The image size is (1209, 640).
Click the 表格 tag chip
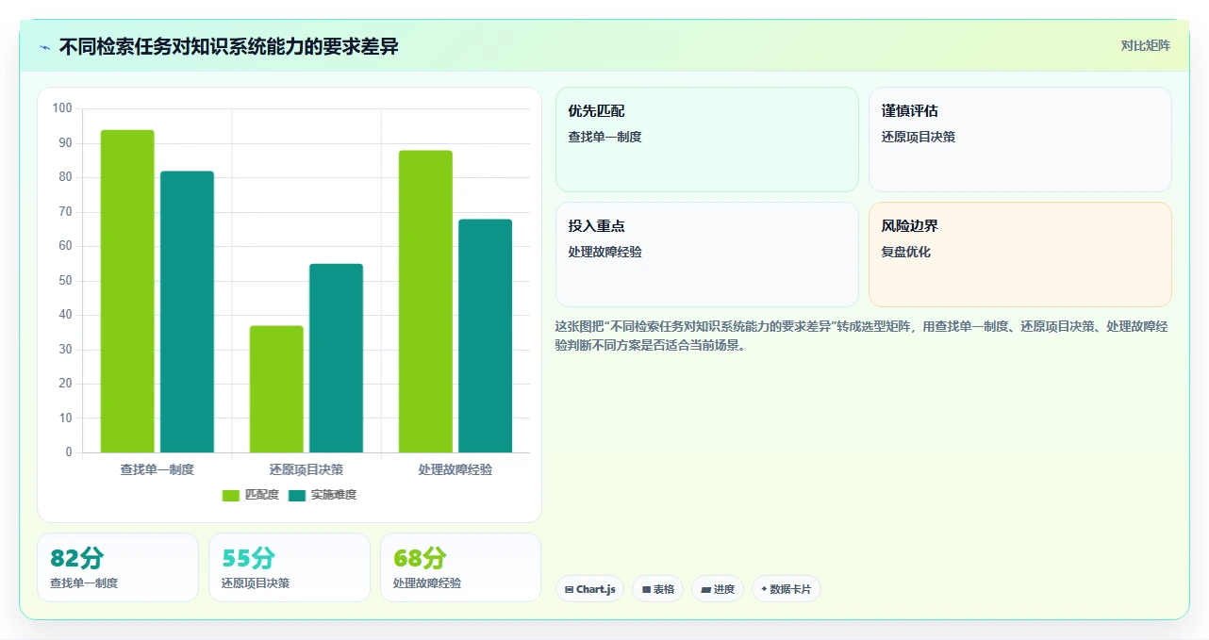tap(658, 589)
